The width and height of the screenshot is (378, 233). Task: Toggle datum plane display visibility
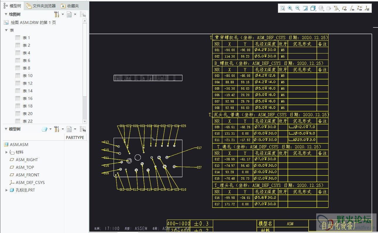(344, 8)
